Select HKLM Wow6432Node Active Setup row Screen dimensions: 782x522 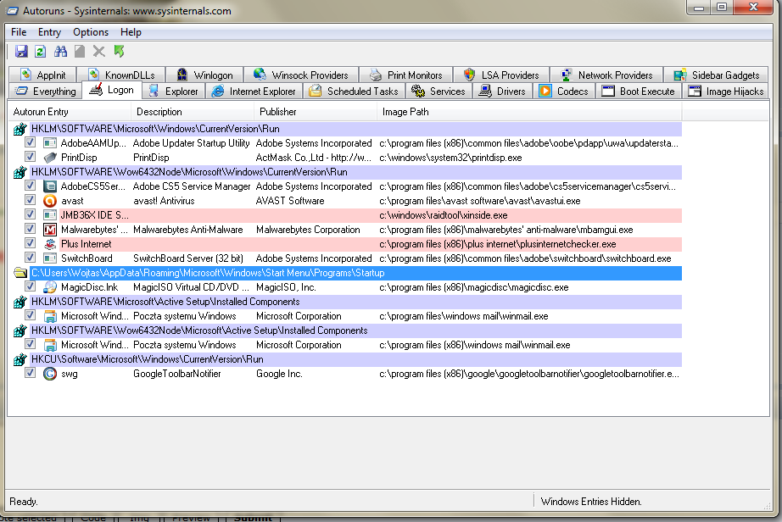coord(355,330)
